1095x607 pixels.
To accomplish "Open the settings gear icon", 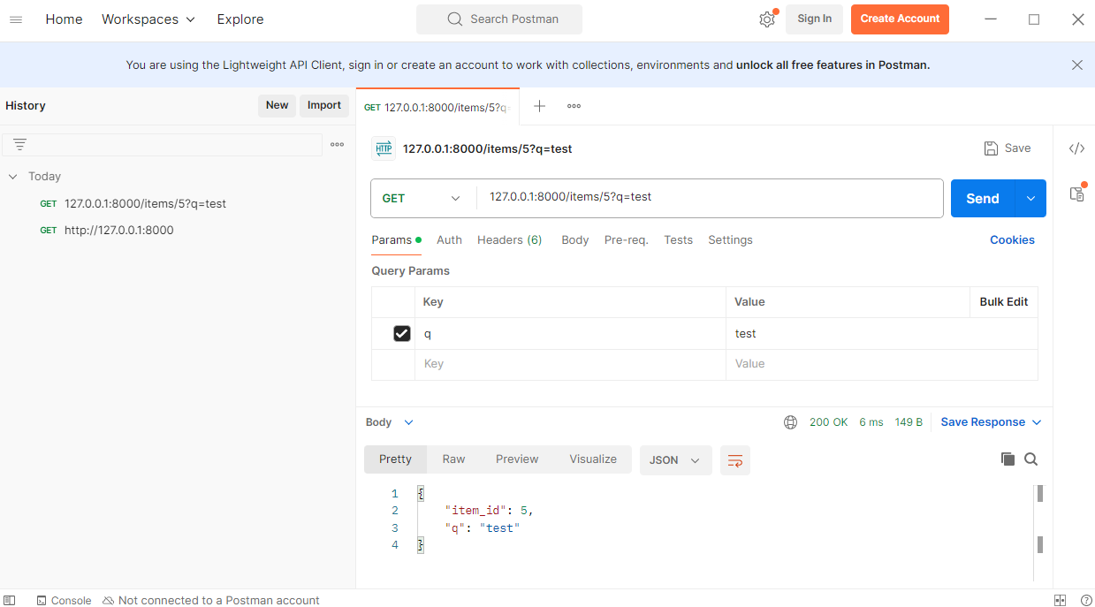I will pyautogui.click(x=766, y=19).
